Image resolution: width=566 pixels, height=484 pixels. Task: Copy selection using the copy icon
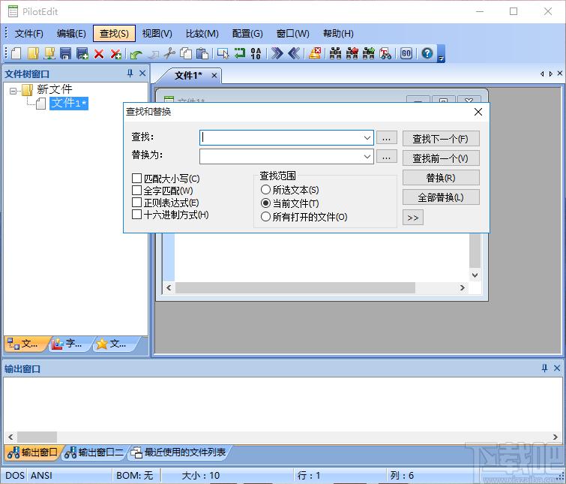(185, 53)
